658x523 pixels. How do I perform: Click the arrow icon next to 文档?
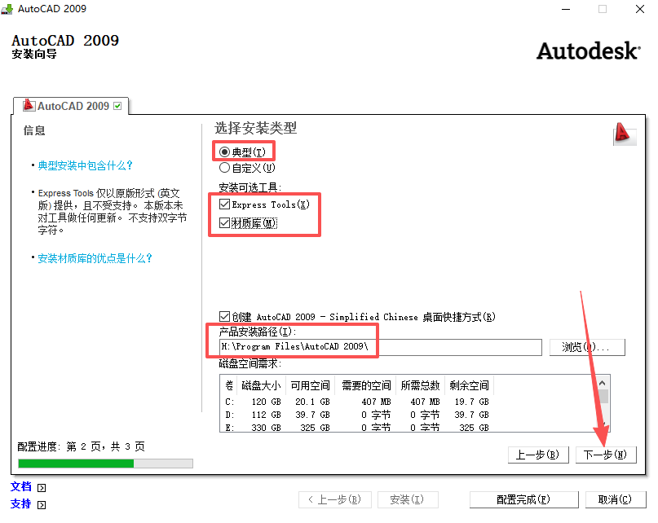click(x=42, y=488)
